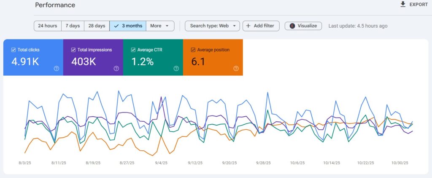Open the Search type: Web dropdown
Screen dimensions: 432x178
212,26
